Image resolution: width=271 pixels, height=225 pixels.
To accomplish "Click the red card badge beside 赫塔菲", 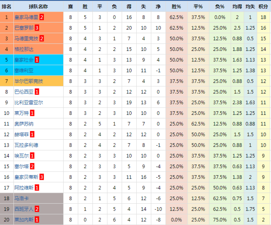I will coord(32,134).
